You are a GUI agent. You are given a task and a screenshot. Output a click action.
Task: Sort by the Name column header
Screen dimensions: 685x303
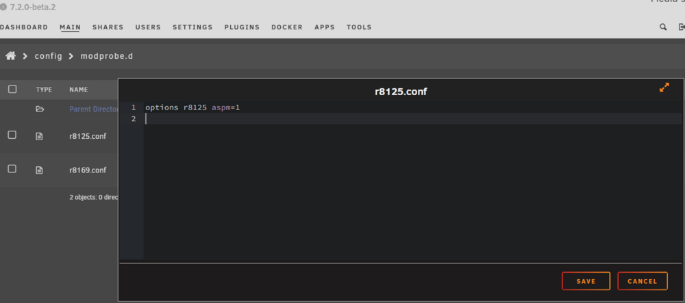79,90
